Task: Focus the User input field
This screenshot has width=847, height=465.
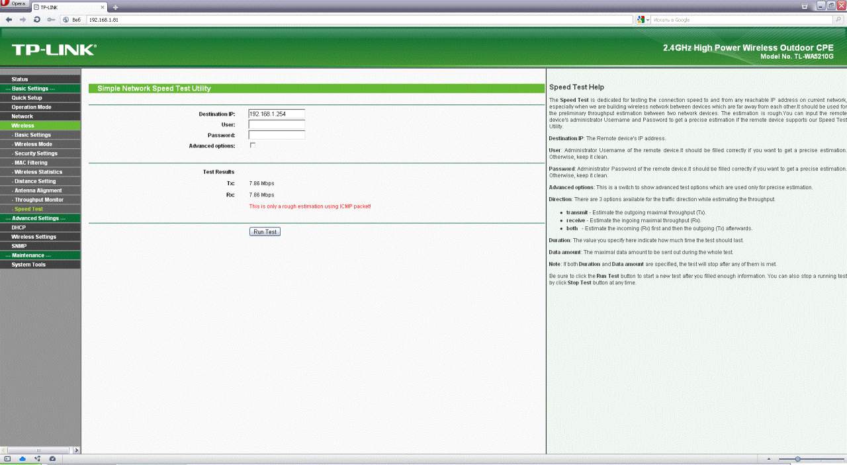Action: (x=277, y=124)
